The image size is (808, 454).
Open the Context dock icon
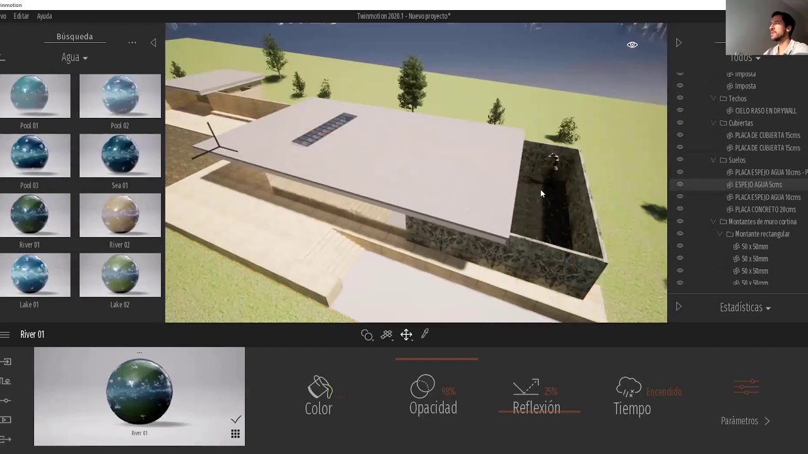[6, 381]
